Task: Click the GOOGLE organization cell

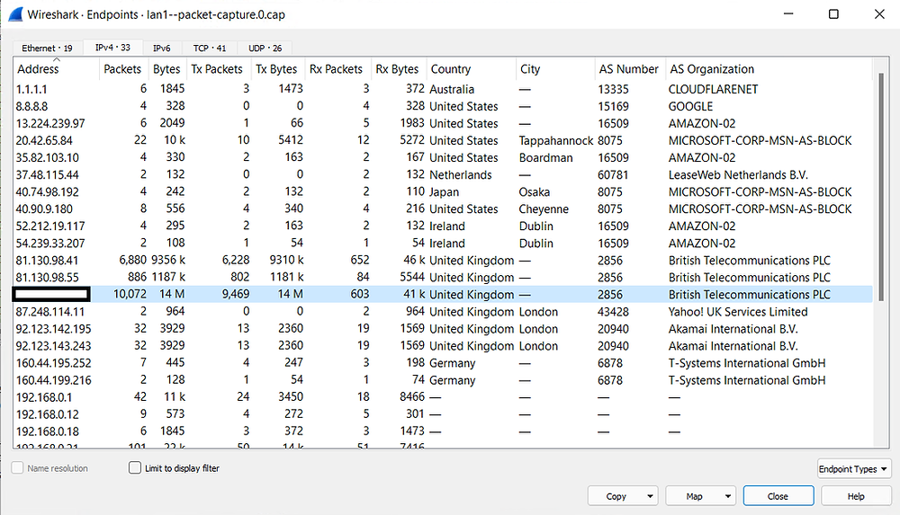Action: coord(690,107)
